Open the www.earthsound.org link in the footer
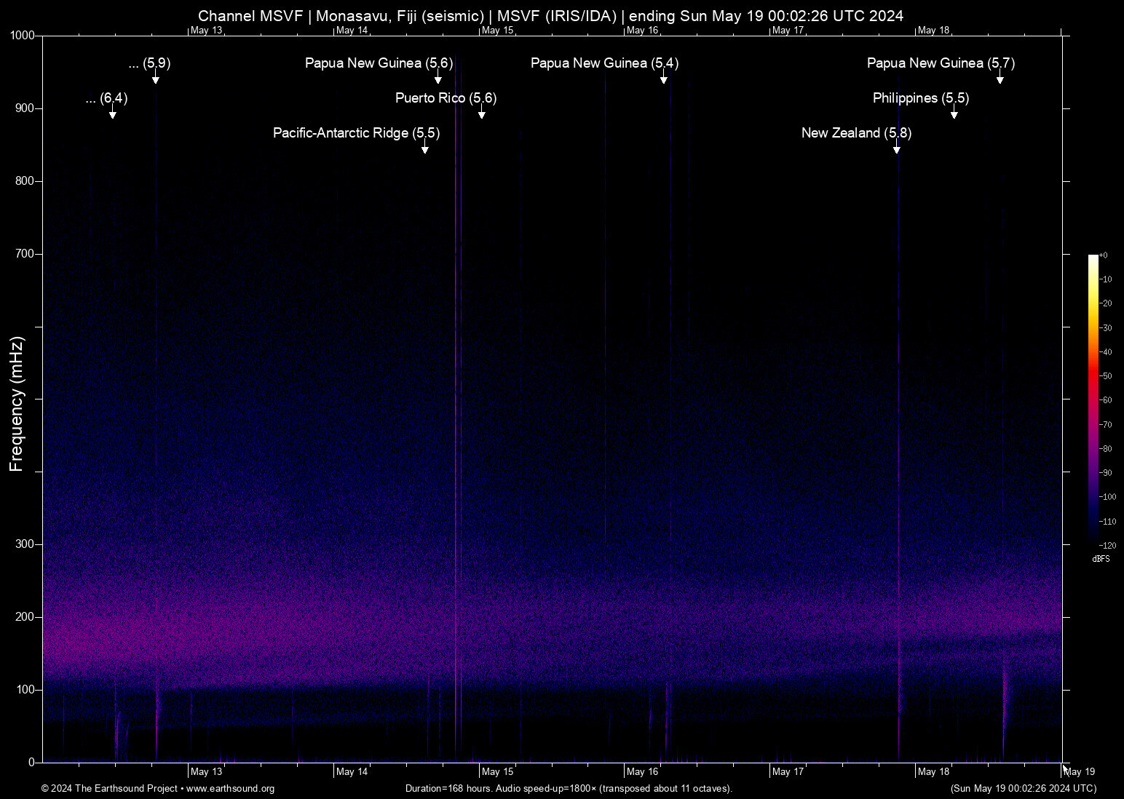 [x=230, y=789]
